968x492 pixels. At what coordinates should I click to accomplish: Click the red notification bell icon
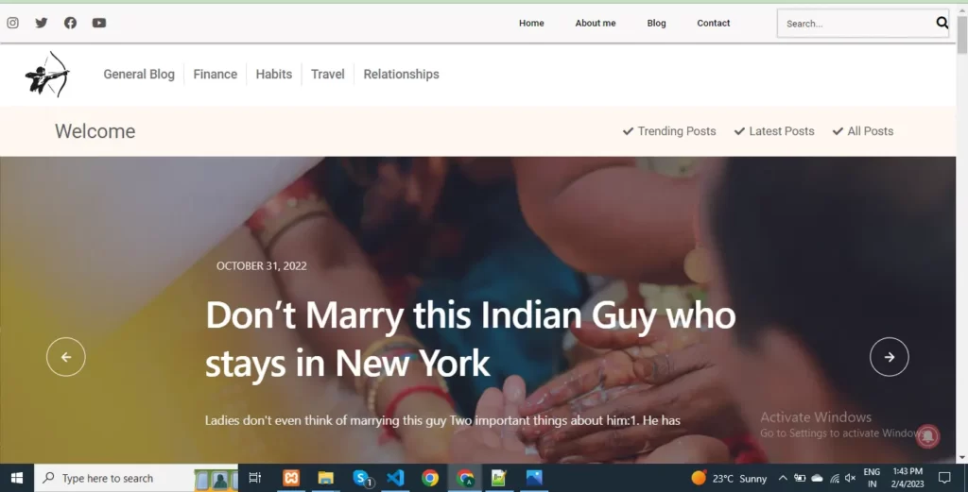pyautogui.click(x=927, y=435)
